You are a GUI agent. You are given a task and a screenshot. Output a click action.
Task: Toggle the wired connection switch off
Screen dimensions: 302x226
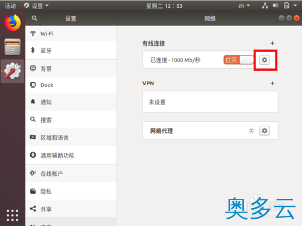239,60
